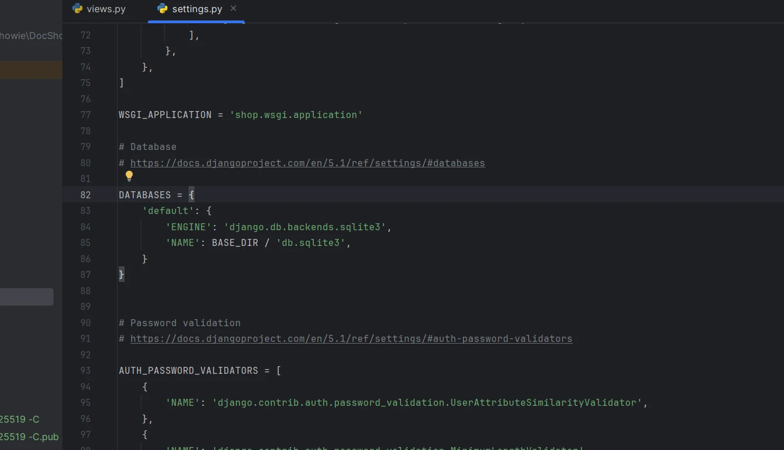Open the Django databases documentation link

click(307, 163)
